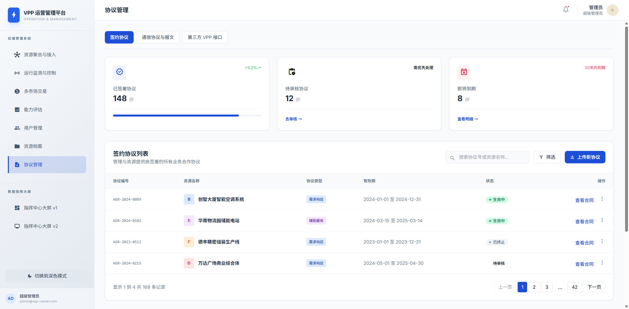The width and height of the screenshot is (629, 309).
Task: Open 多市场交易 in the sidebar
Action: [35, 91]
